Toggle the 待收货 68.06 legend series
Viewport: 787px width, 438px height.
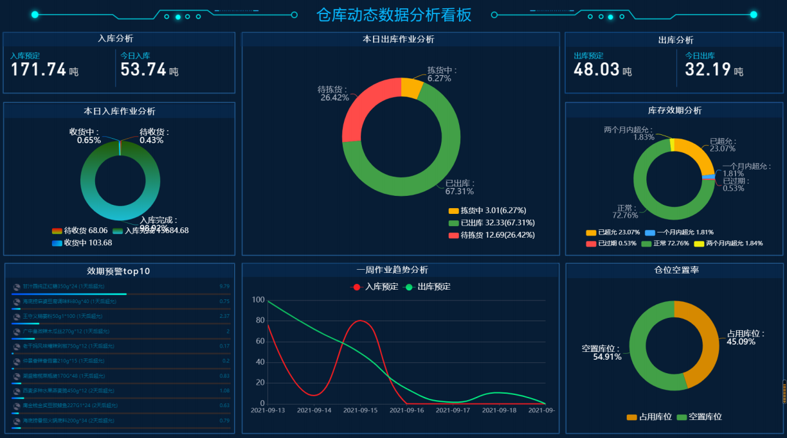coord(80,231)
